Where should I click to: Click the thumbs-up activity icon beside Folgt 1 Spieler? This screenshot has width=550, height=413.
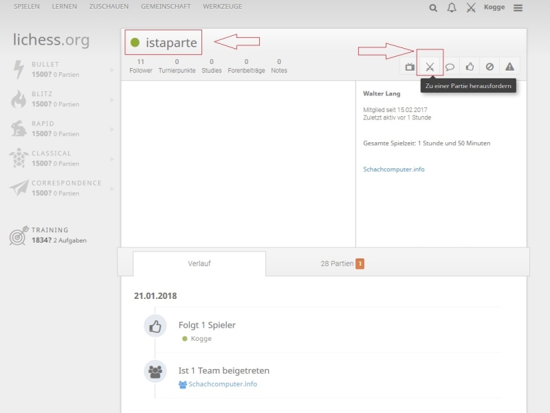pyautogui.click(x=155, y=326)
